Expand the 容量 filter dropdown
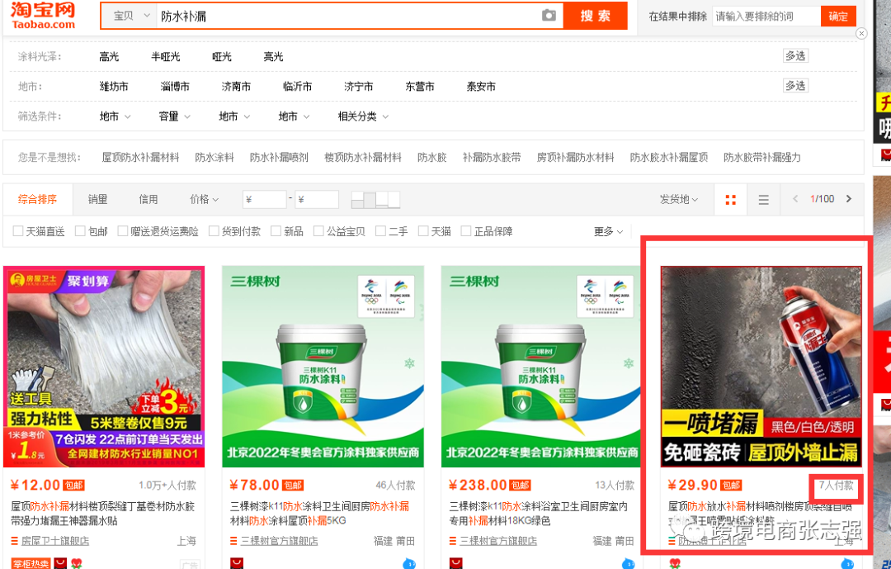Screen dimensions: 891x569 174,116
